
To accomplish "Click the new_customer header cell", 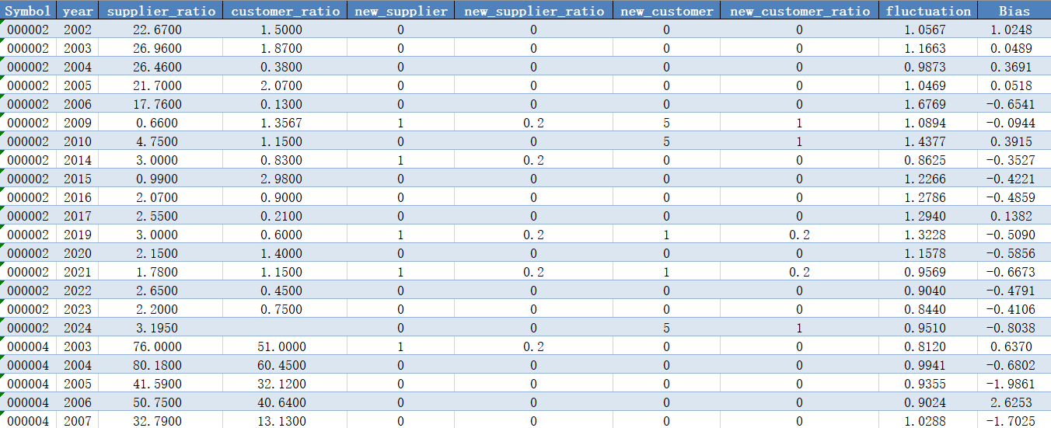I will point(667,10).
